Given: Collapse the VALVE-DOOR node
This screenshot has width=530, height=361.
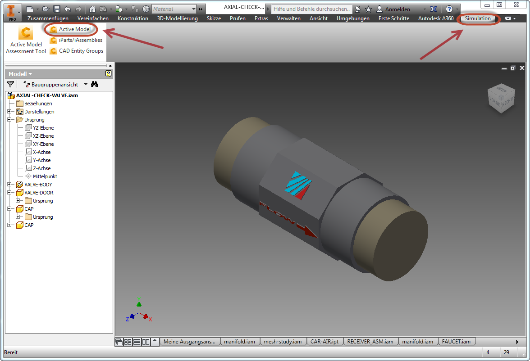Looking at the screenshot, I should [x=9, y=193].
